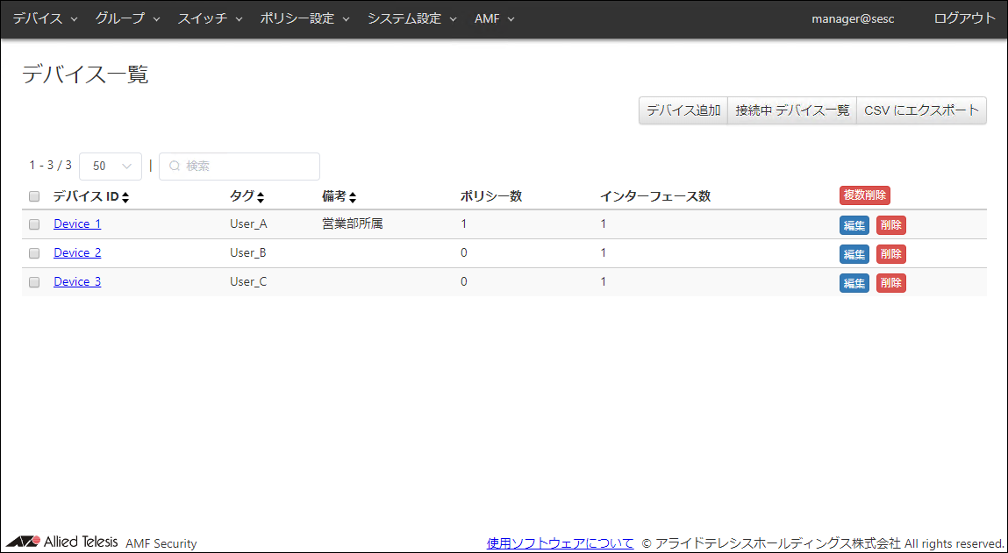Click ログアウト to log out
Image resolution: width=1008 pixels, height=553 pixels.
[x=964, y=18]
